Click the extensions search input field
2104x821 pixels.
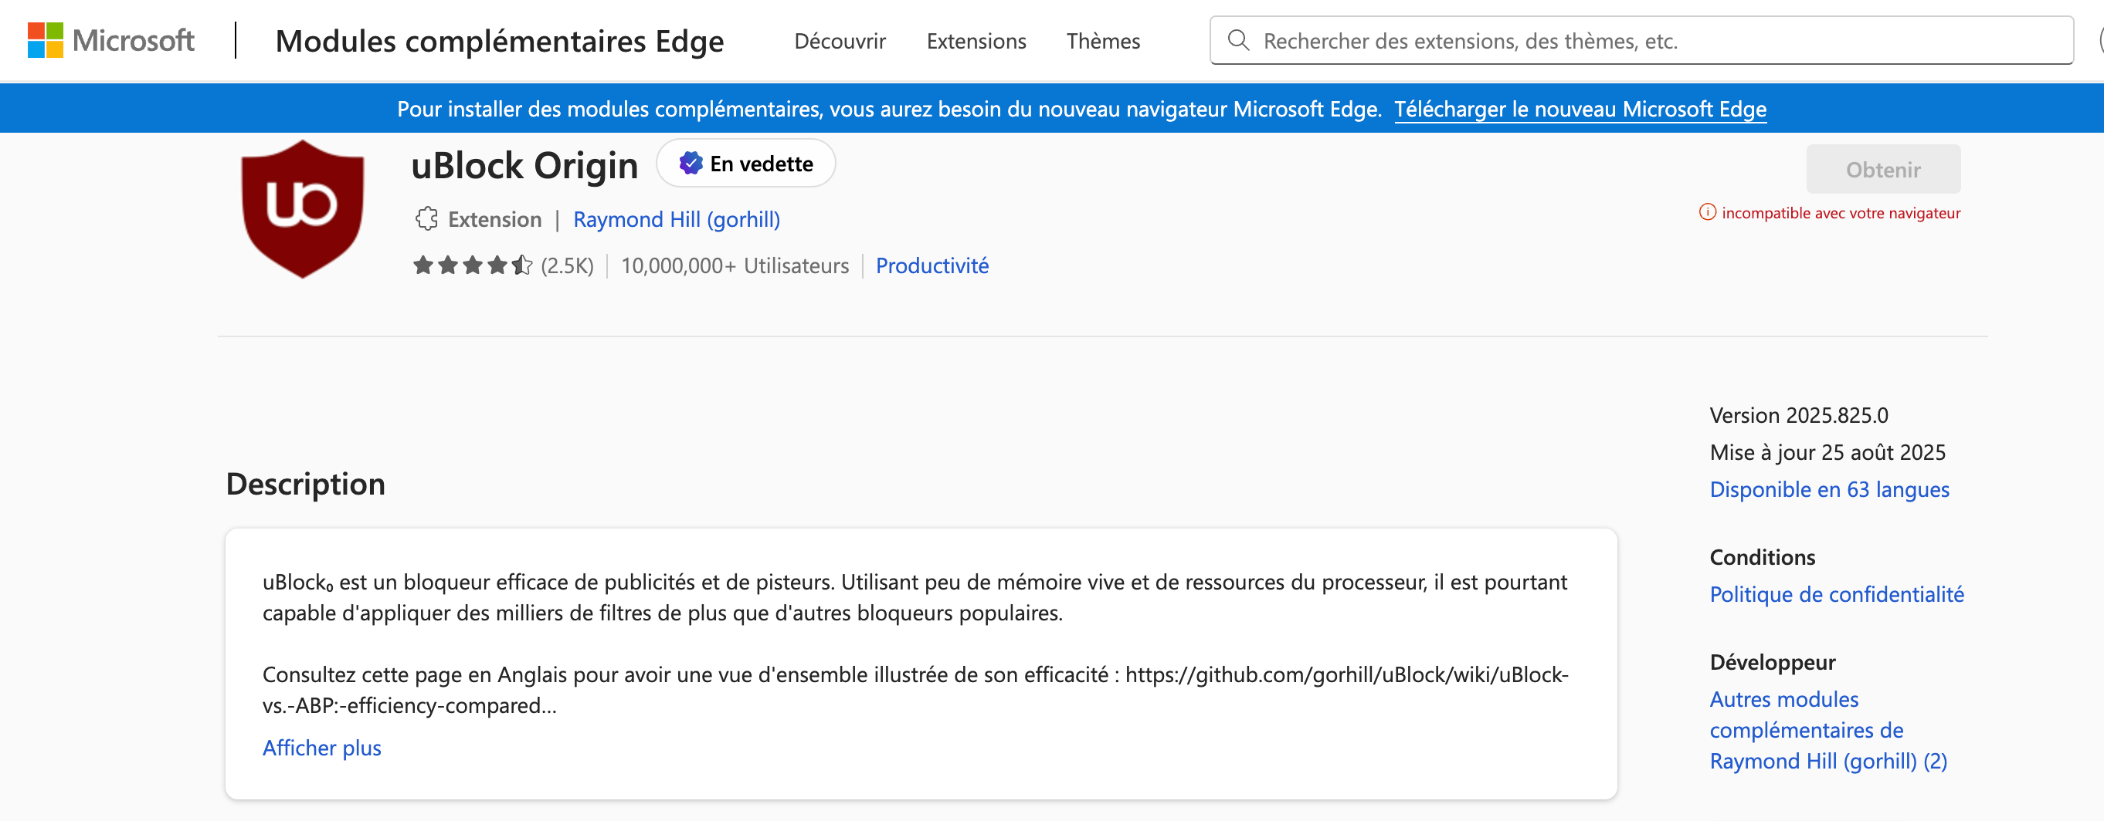1552,40
